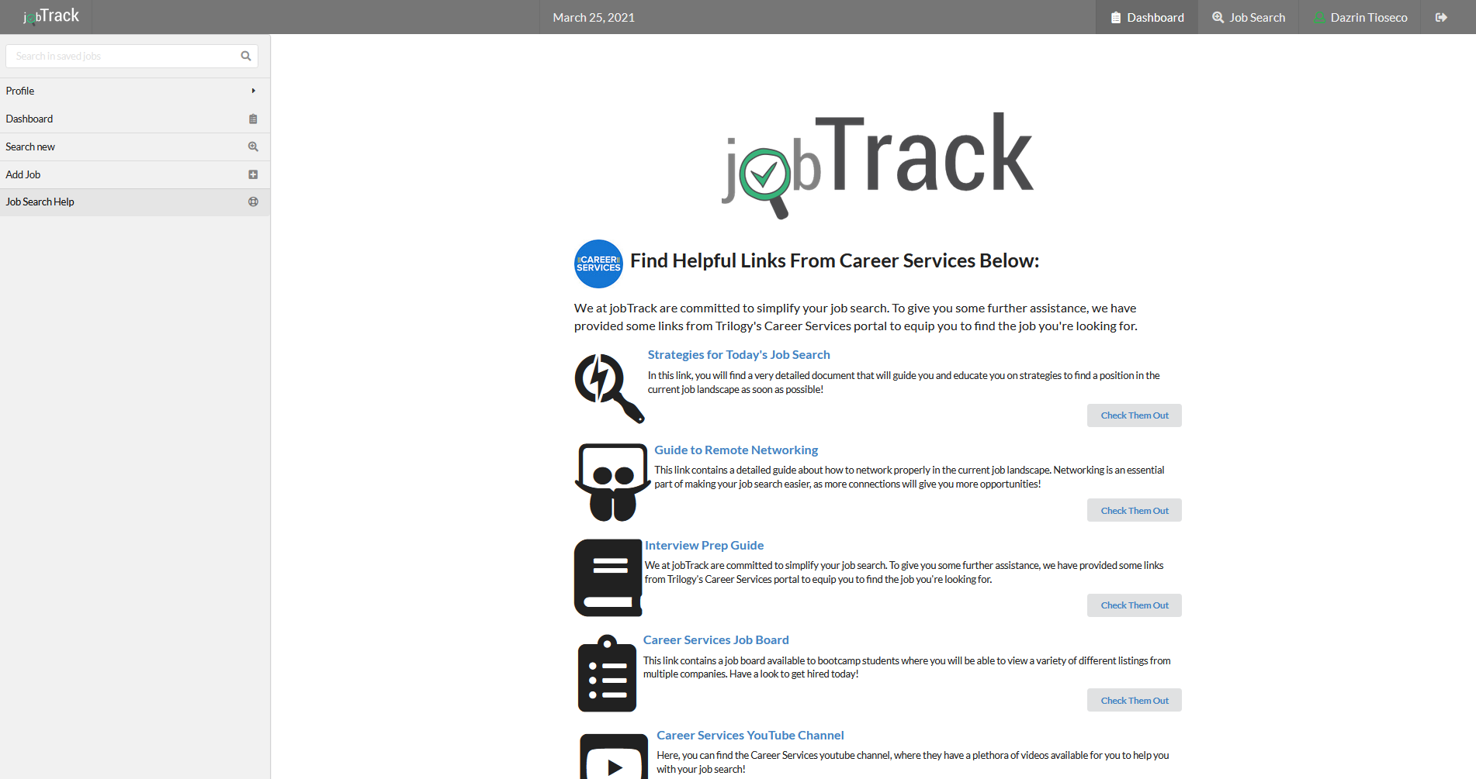Image resolution: width=1476 pixels, height=779 pixels.
Task: Select Dashboard in the sidebar
Action: 135,119
